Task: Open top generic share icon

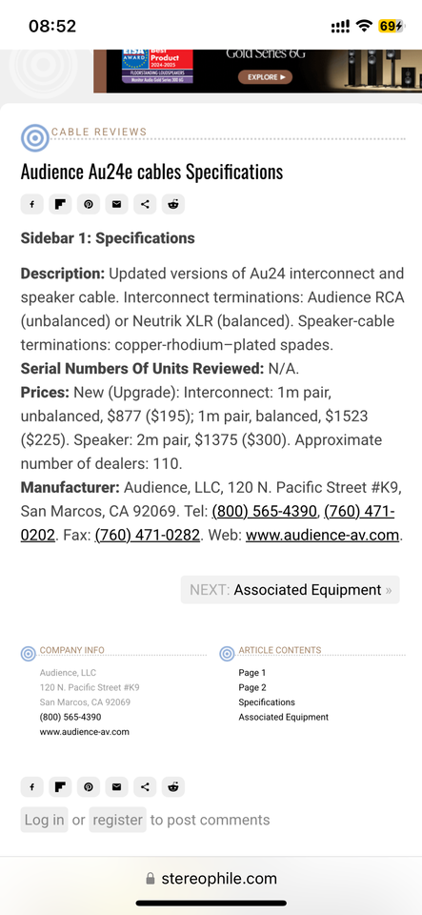Action: coord(145,204)
